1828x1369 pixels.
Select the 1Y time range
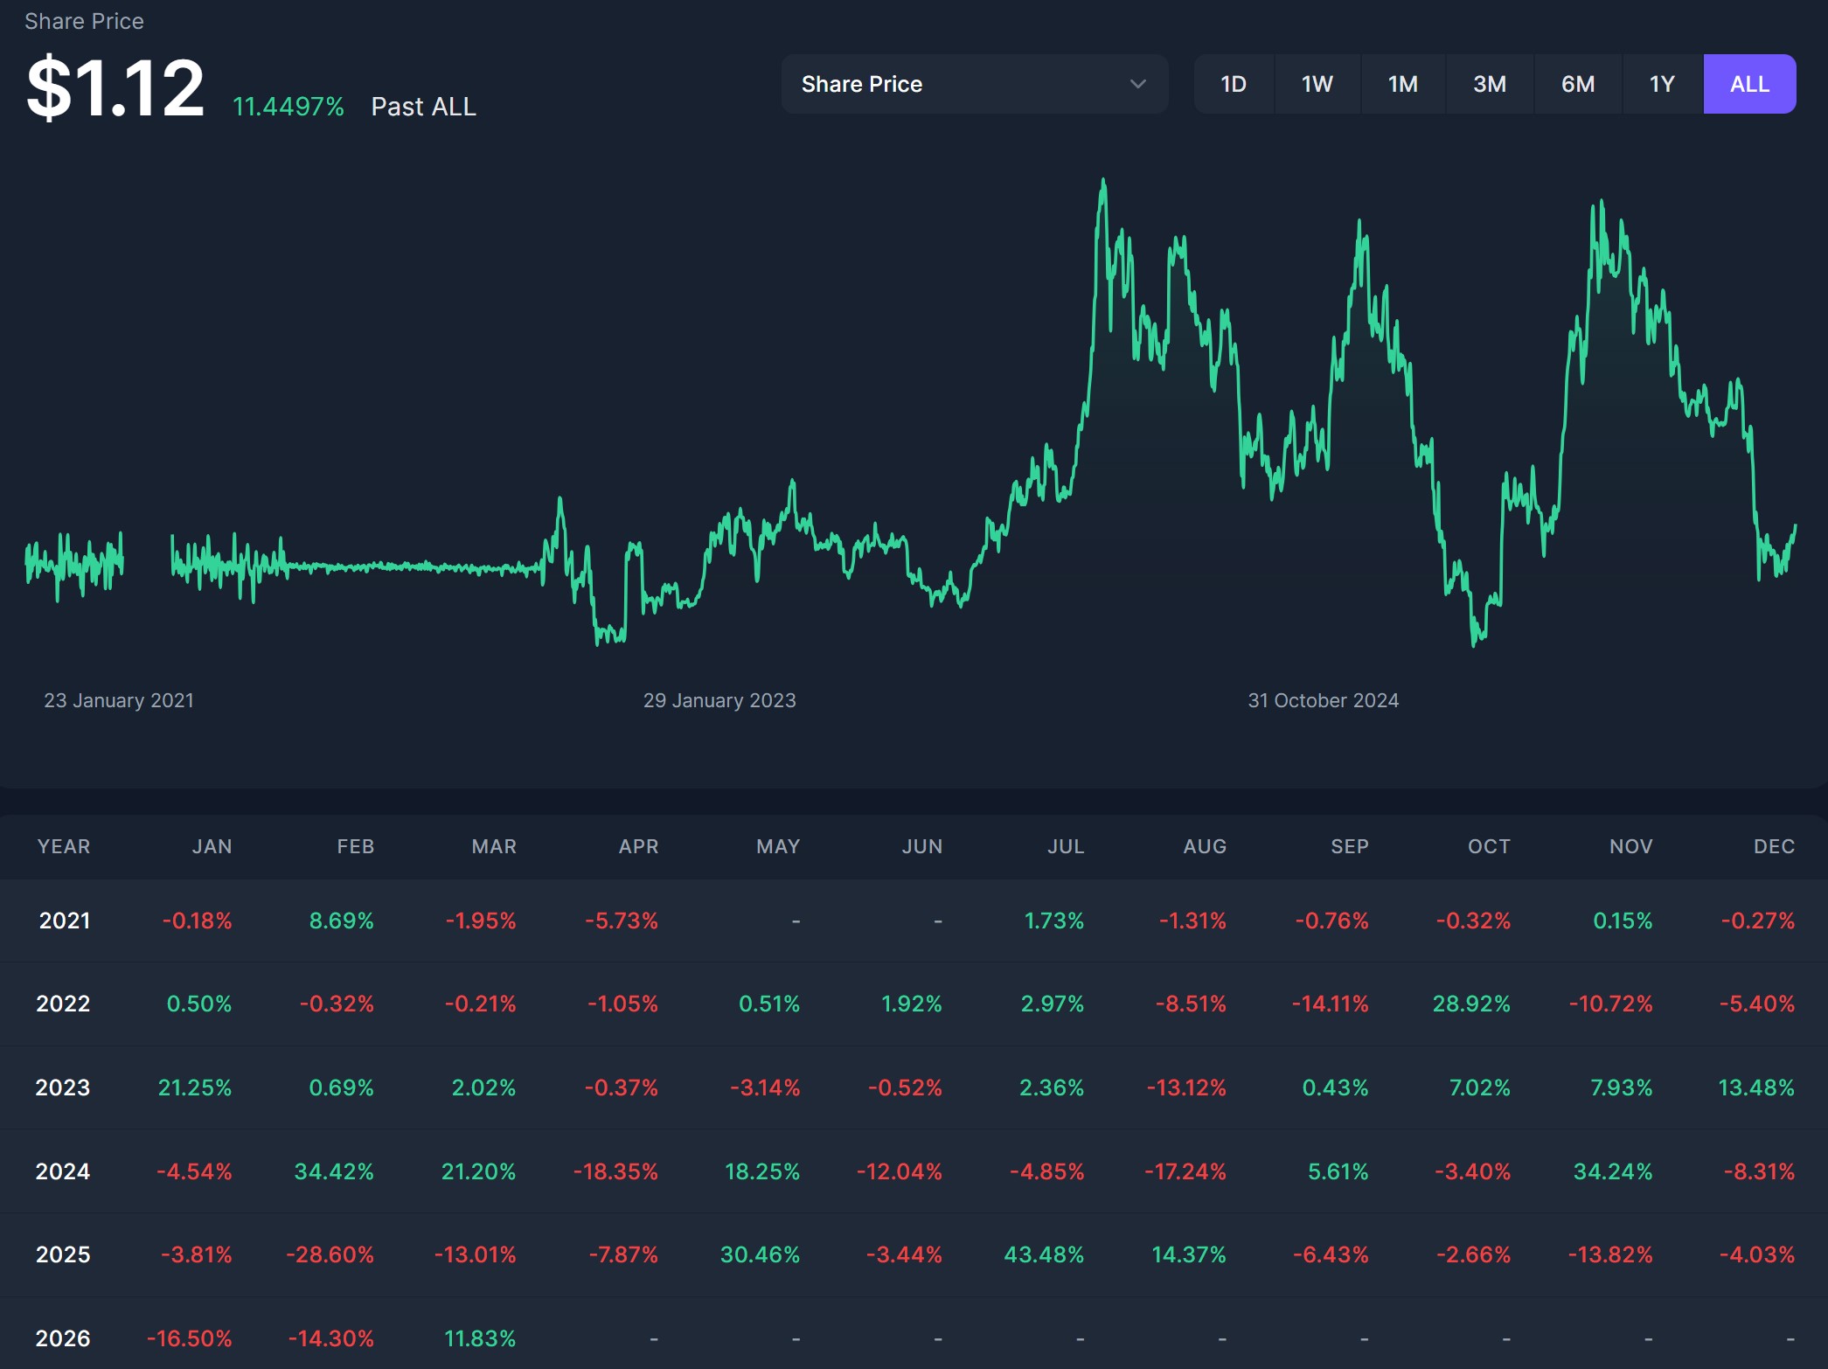pos(1661,84)
